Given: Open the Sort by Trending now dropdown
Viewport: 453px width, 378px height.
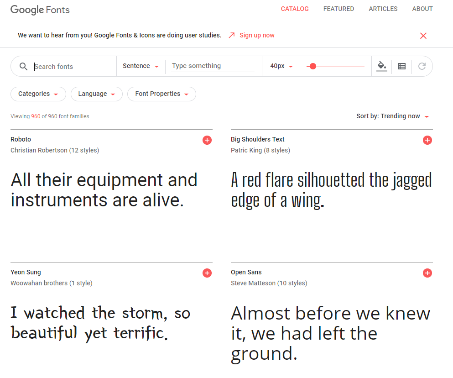Looking at the screenshot, I should pyautogui.click(x=393, y=116).
